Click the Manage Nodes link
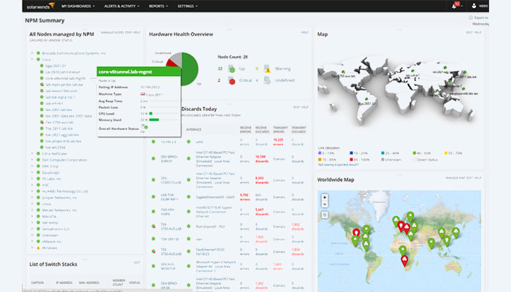511x292 pixels. pyautogui.click(x=112, y=33)
